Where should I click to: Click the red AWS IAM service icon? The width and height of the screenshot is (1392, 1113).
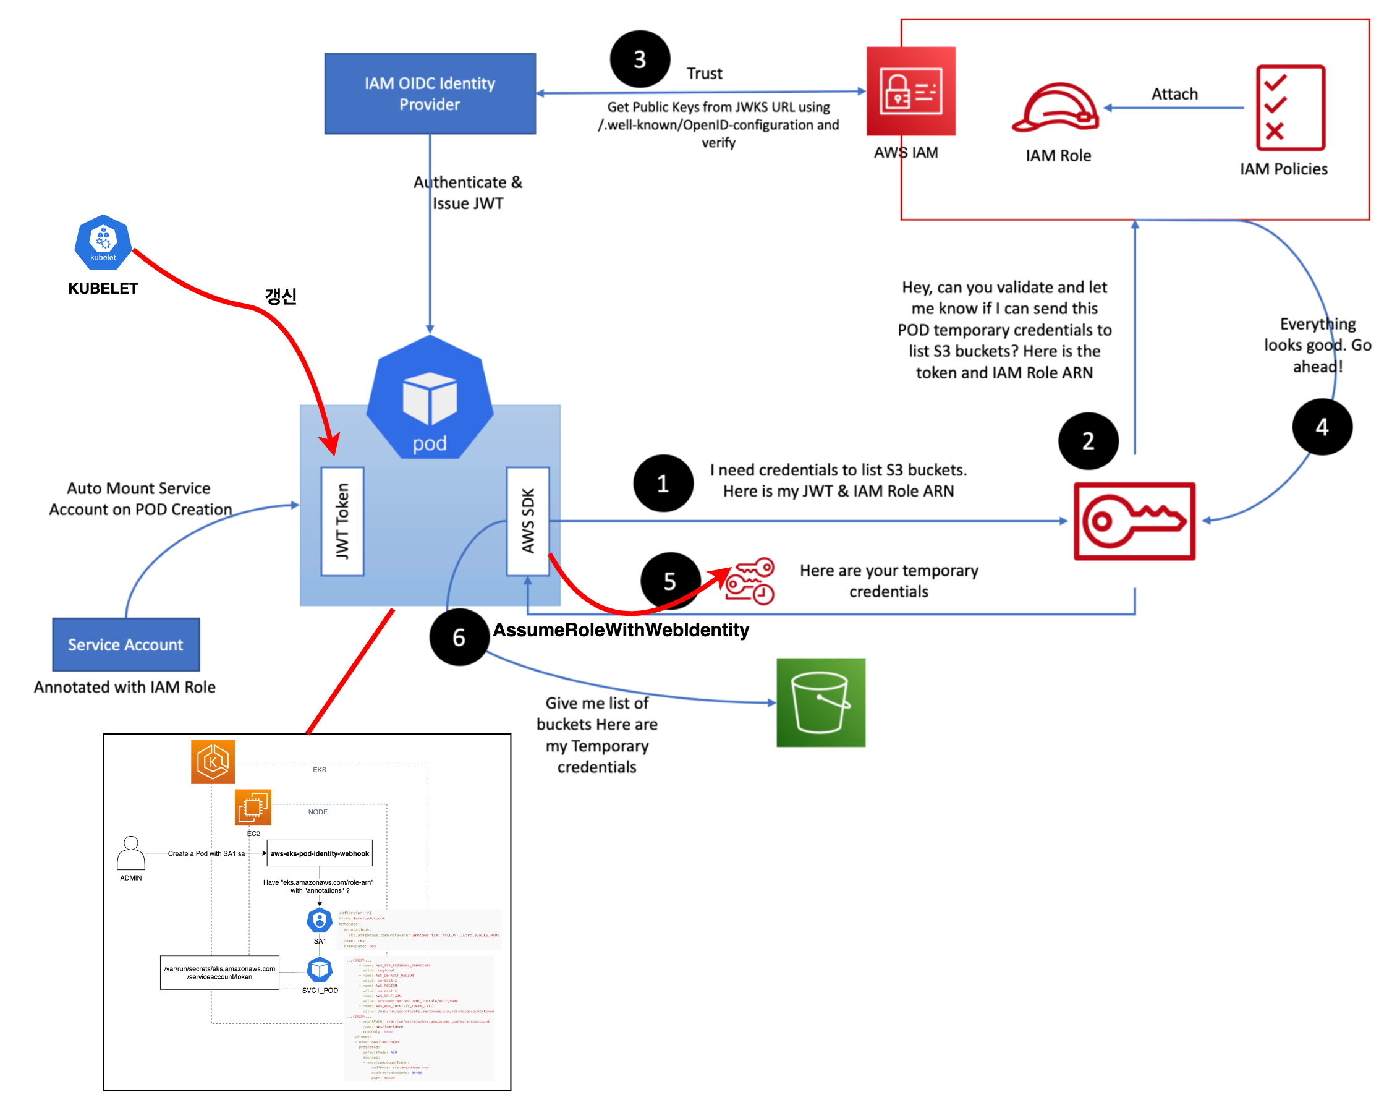point(910,91)
